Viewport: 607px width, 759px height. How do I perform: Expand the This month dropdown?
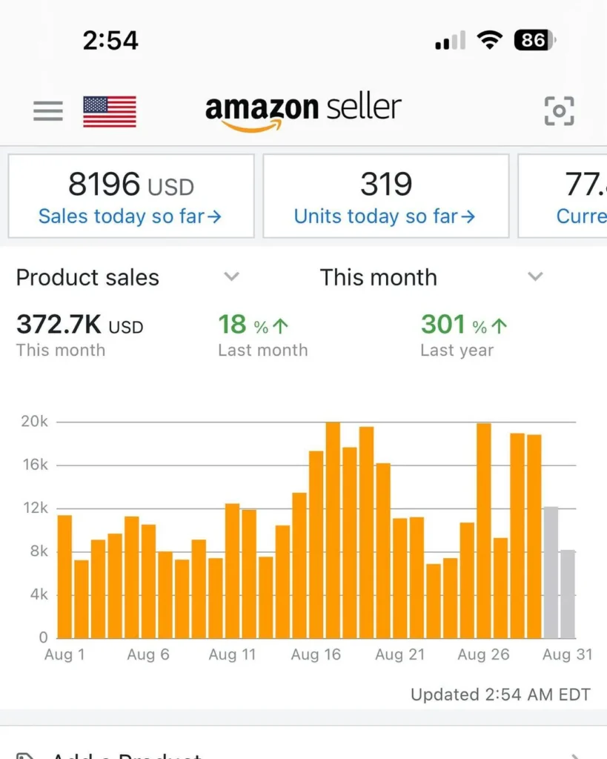[534, 277]
